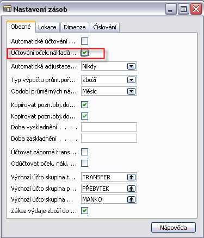
Task: Uncheck first Kopírovat pozn.obj.do checkbox
Action: tap(84, 105)
